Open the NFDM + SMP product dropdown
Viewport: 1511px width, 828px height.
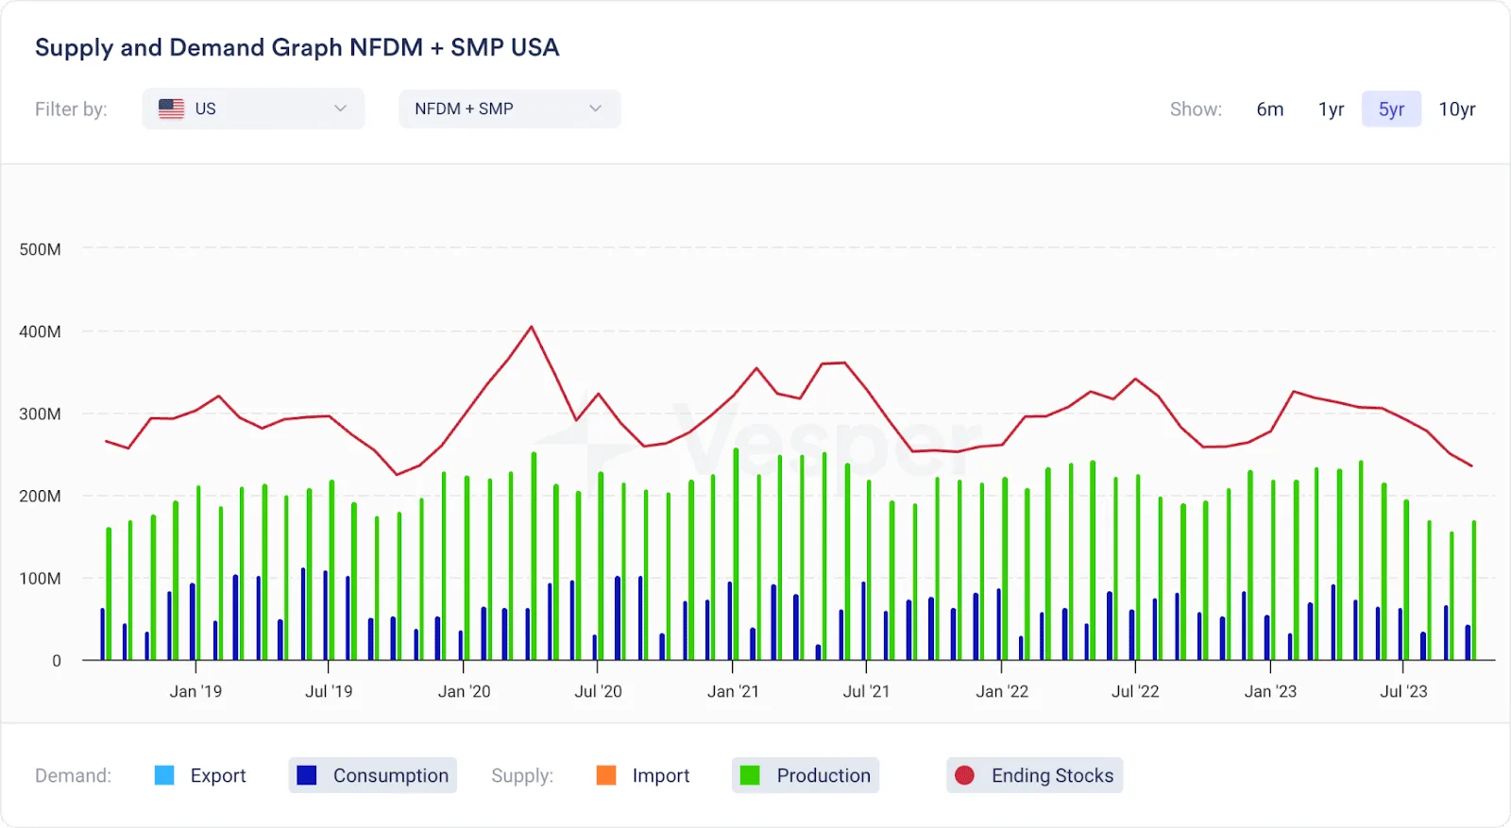pos(509,109)
